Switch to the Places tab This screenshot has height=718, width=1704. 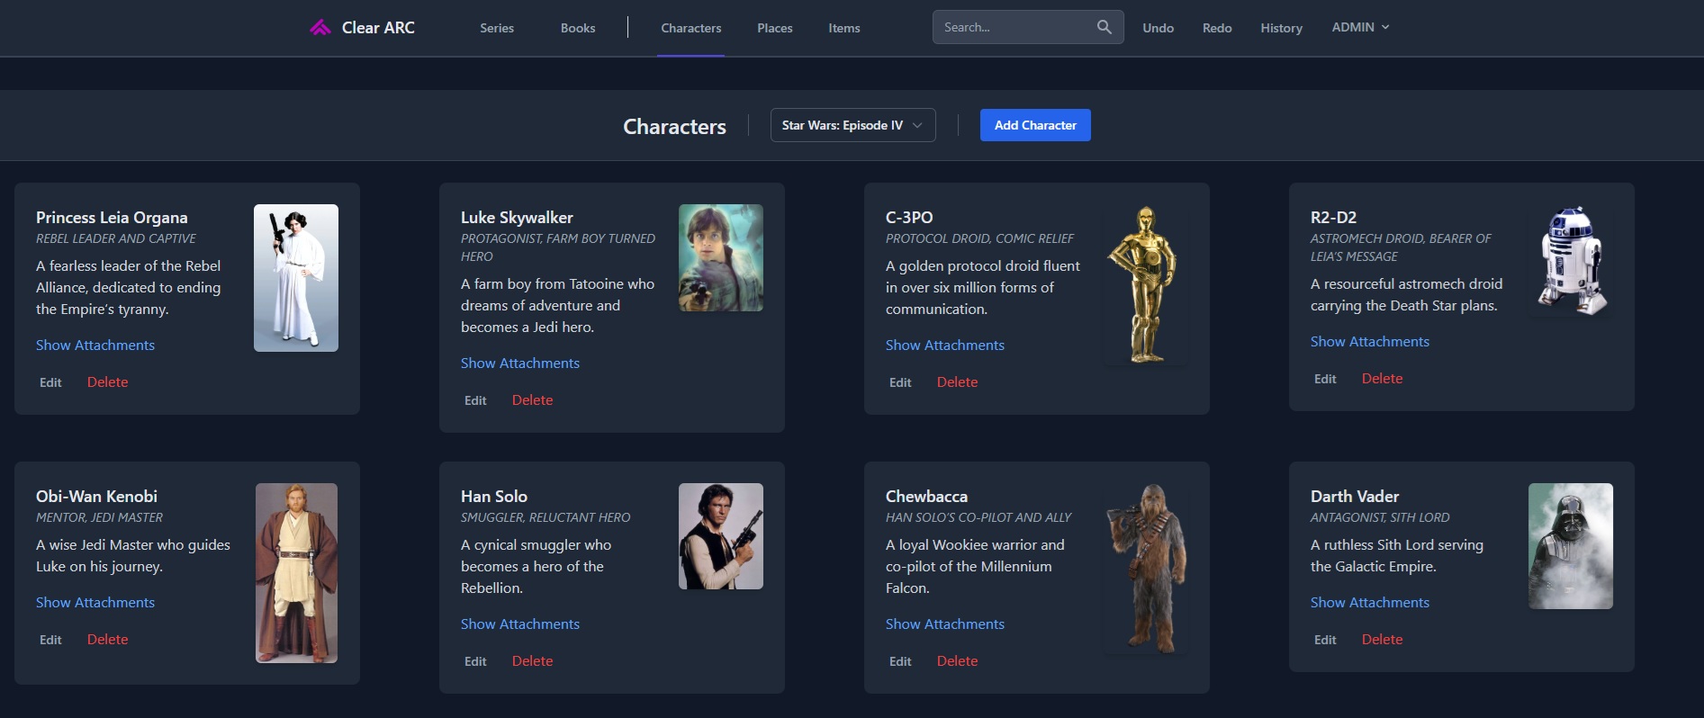(x=775, y=28)
